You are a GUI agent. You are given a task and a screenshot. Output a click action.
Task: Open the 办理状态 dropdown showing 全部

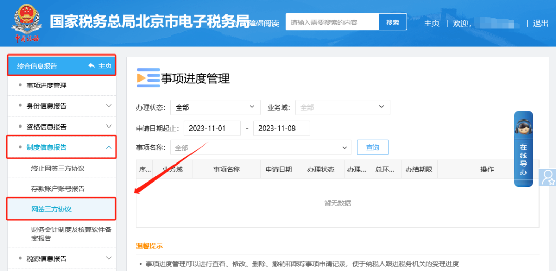tap(216, 107)
